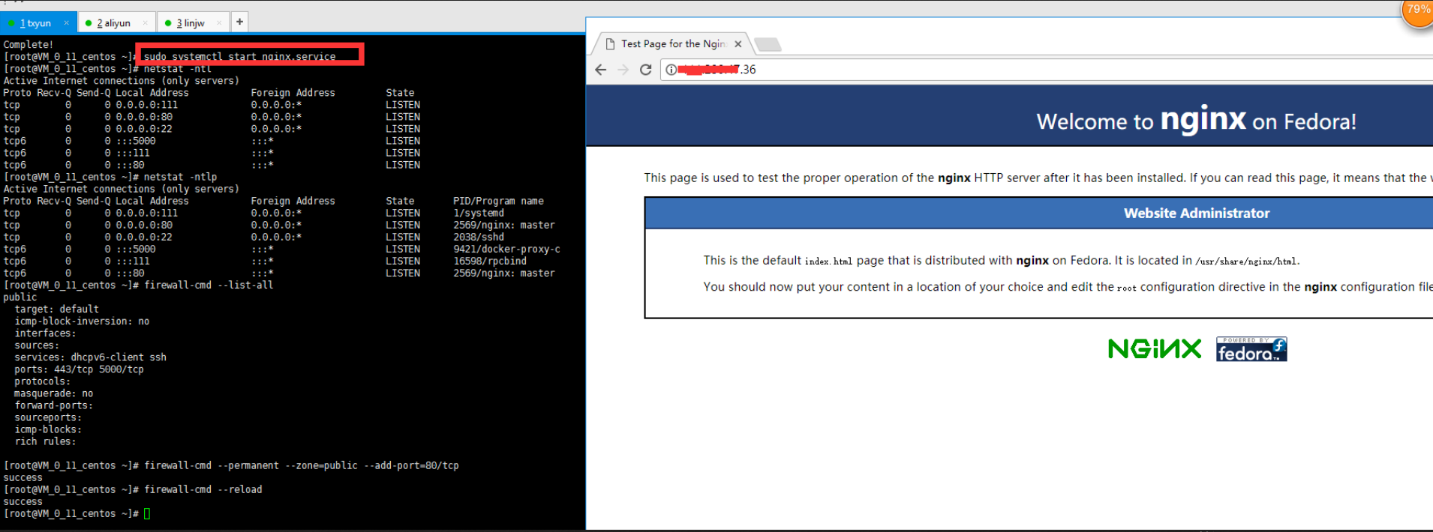1433x532 pixels.
Task: Click the target: default line
Action: (x=56, y=309)
